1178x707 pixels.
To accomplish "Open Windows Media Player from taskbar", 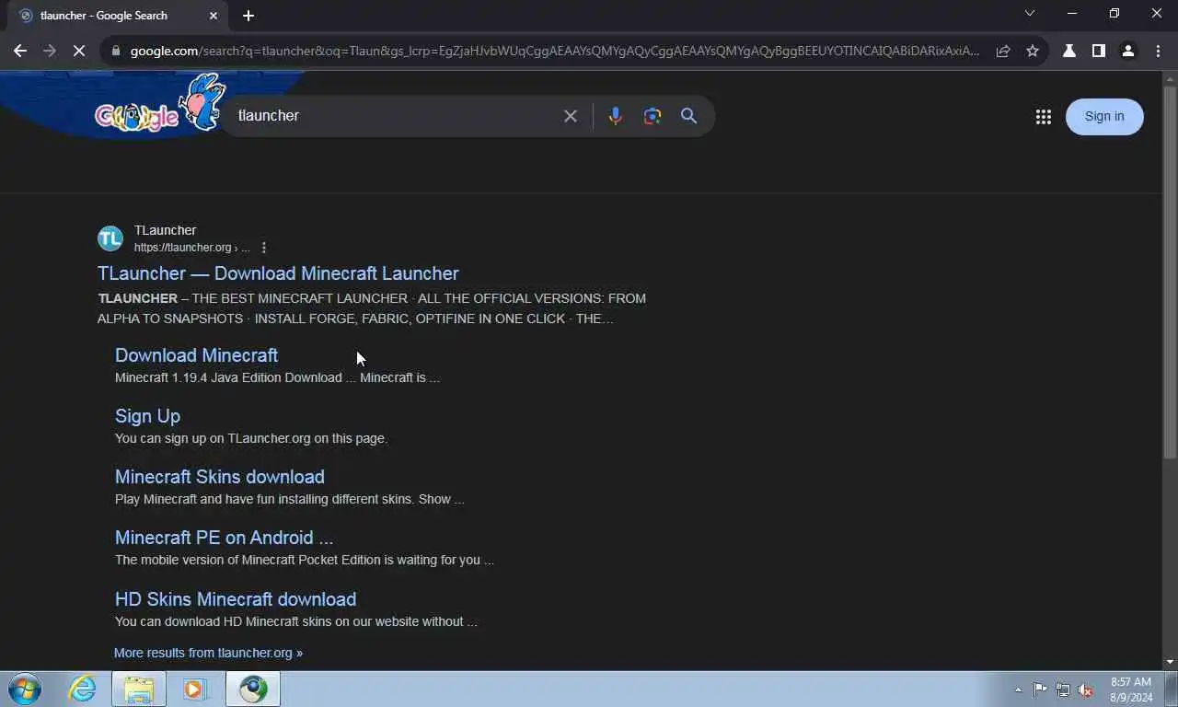I will click(195, 689).
